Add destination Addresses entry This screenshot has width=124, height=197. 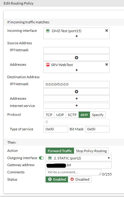[76, 98]
